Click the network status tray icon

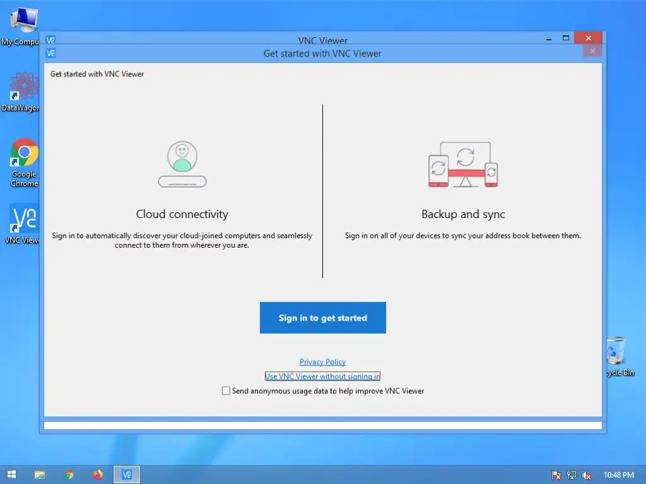coord(572,475)
